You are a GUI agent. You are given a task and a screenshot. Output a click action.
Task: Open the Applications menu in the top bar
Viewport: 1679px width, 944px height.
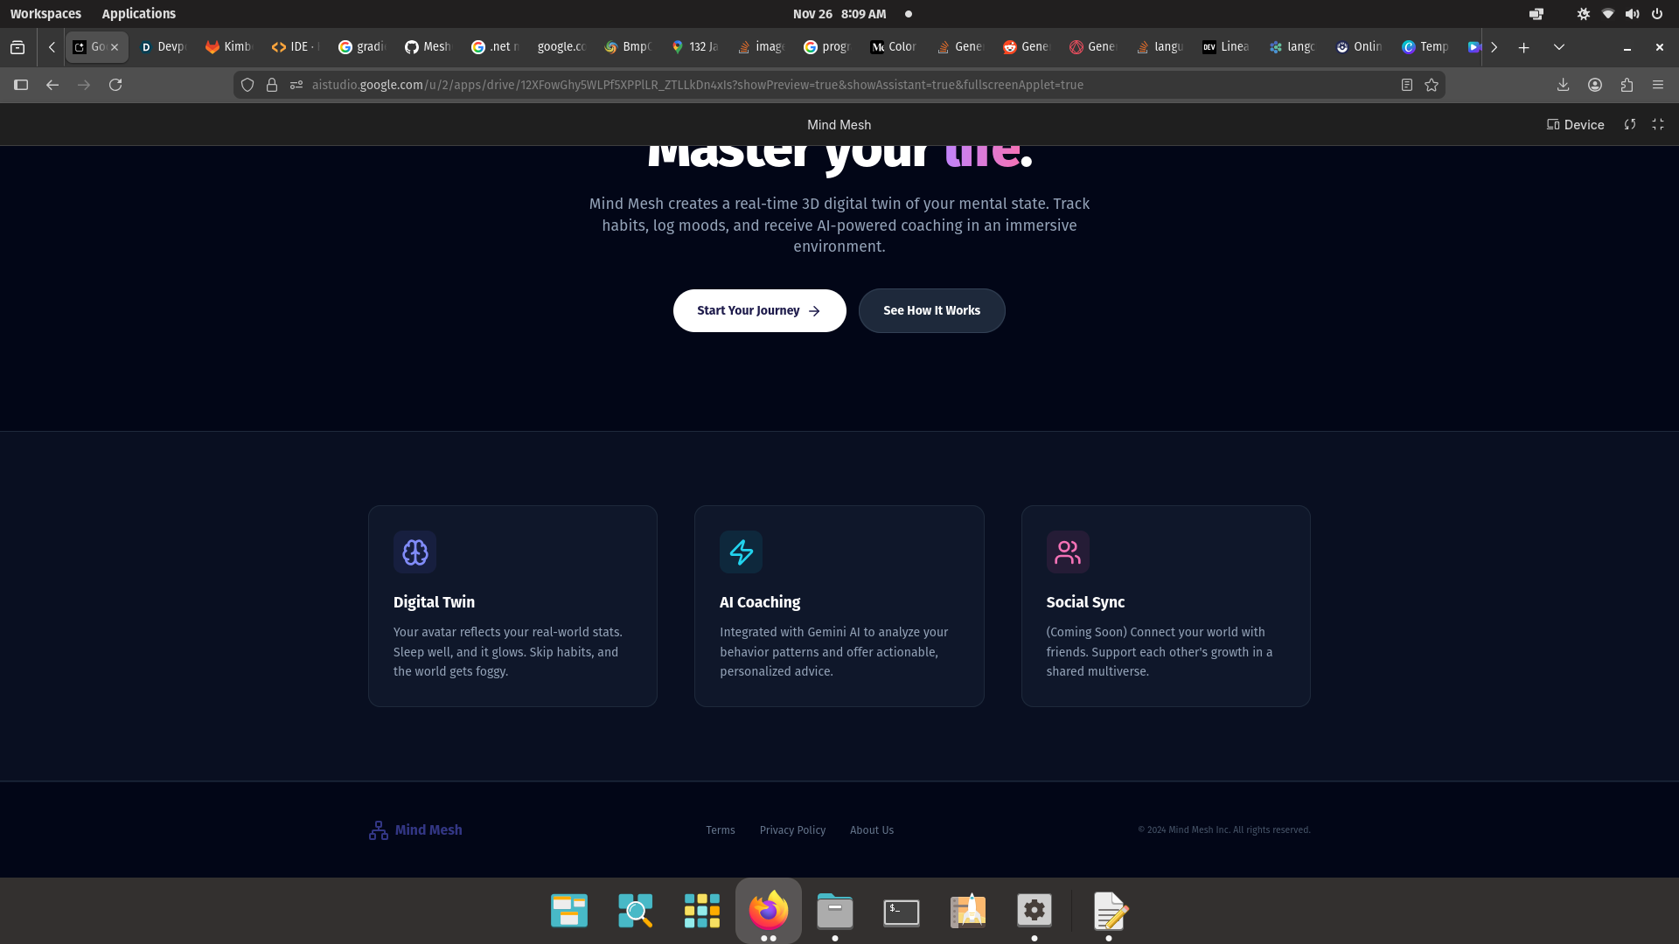tap(138, 14)
